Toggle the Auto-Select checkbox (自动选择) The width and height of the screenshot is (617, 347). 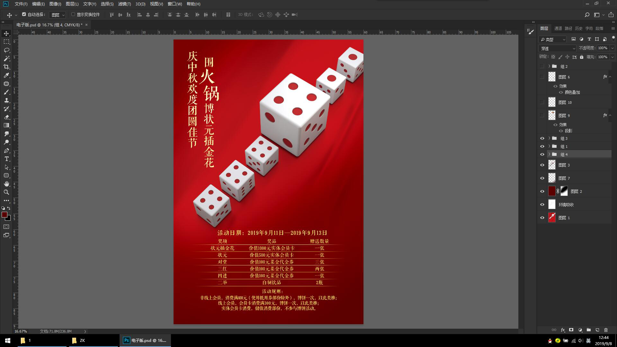[x=24, y=14]
